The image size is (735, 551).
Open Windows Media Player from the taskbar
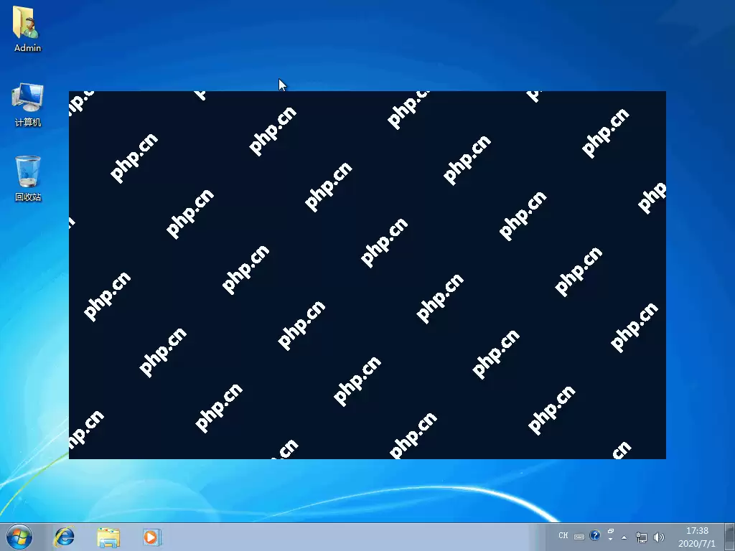click(151, 537)
